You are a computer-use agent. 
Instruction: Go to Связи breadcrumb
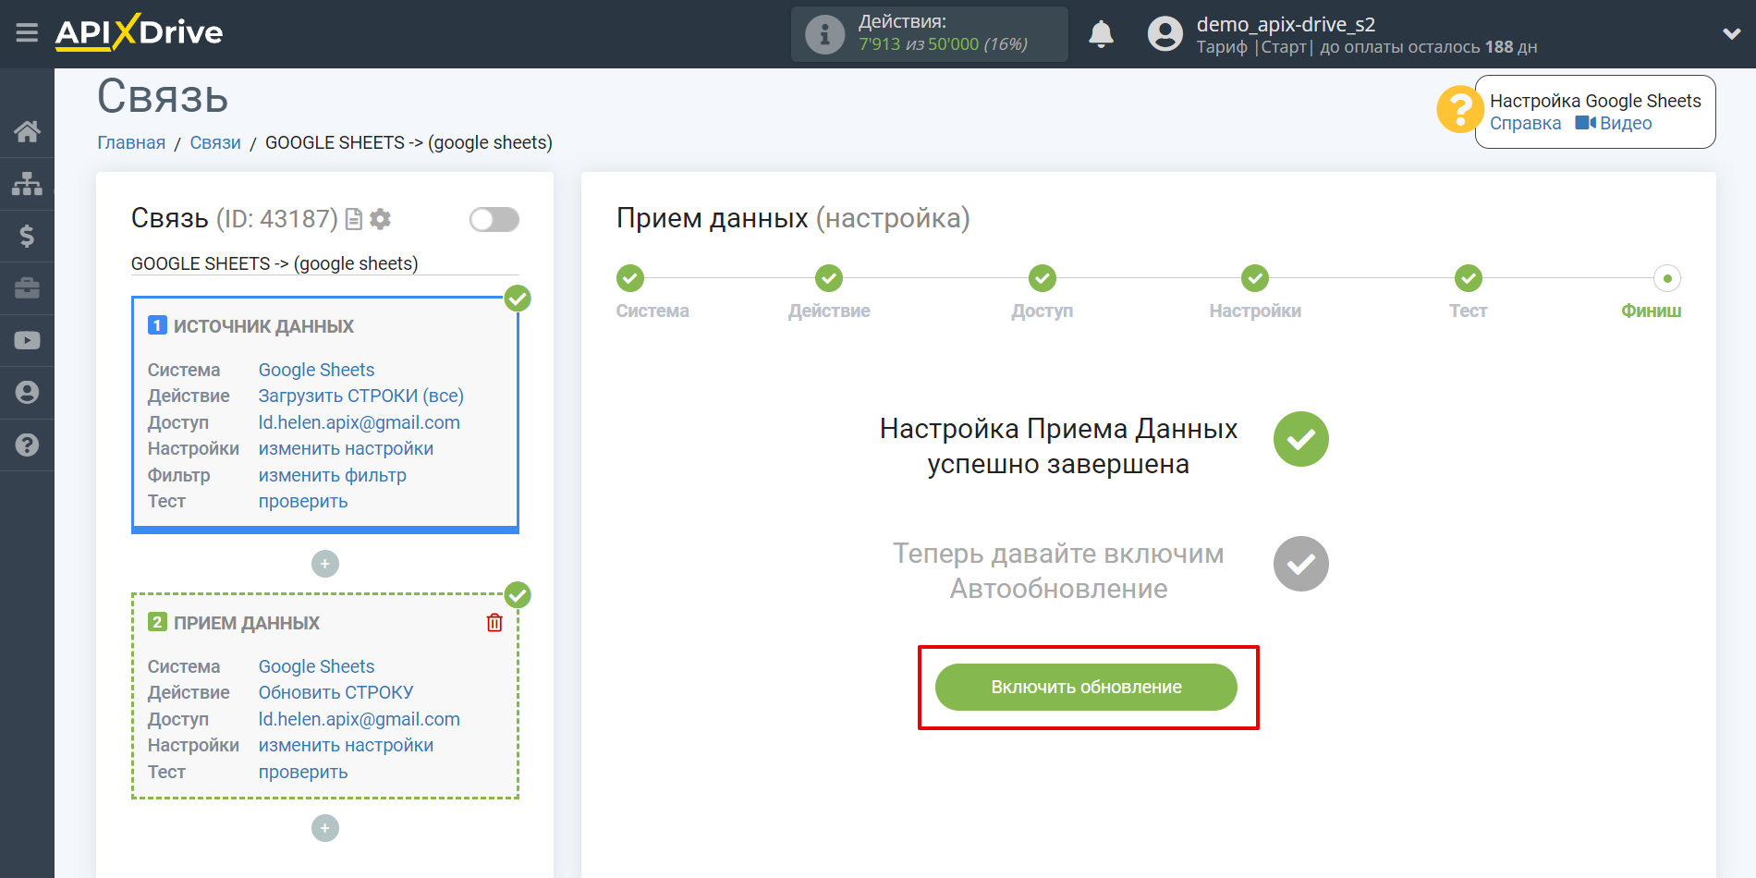tap(215, 142)
